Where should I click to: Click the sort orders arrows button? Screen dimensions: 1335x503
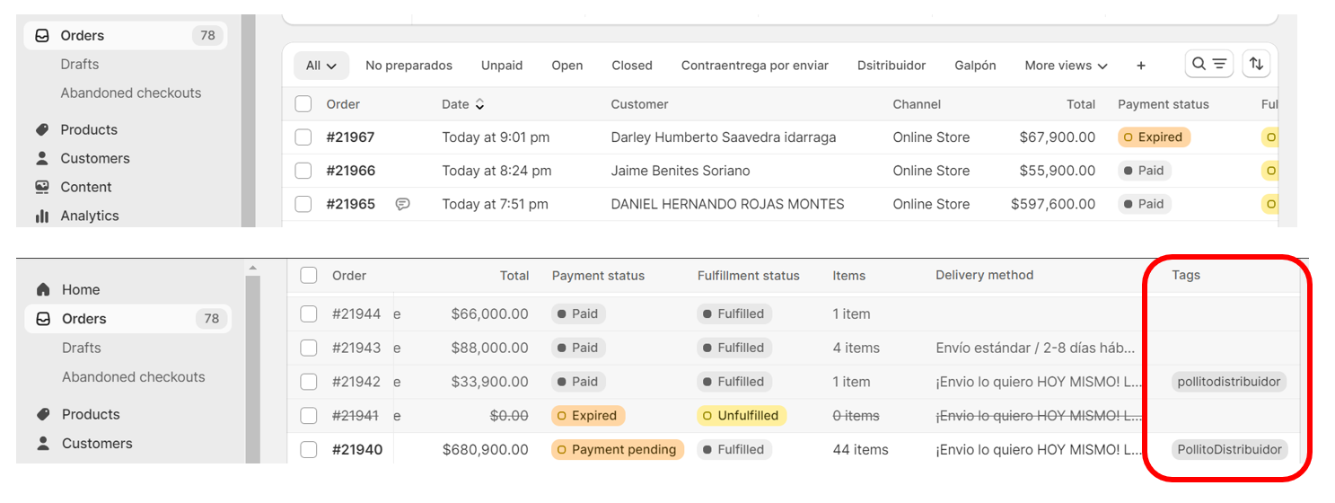click(x=1256, y=64)
